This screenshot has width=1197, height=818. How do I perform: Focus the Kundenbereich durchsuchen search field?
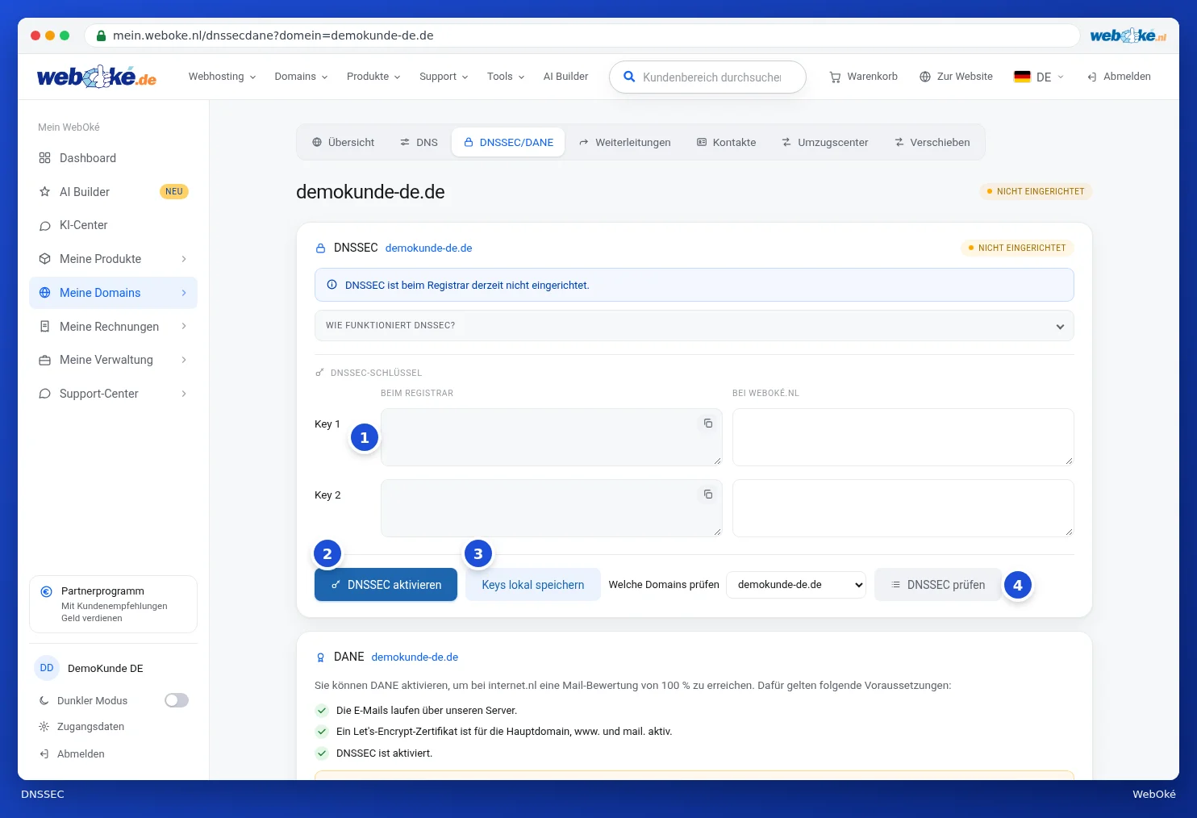point(708,77)
